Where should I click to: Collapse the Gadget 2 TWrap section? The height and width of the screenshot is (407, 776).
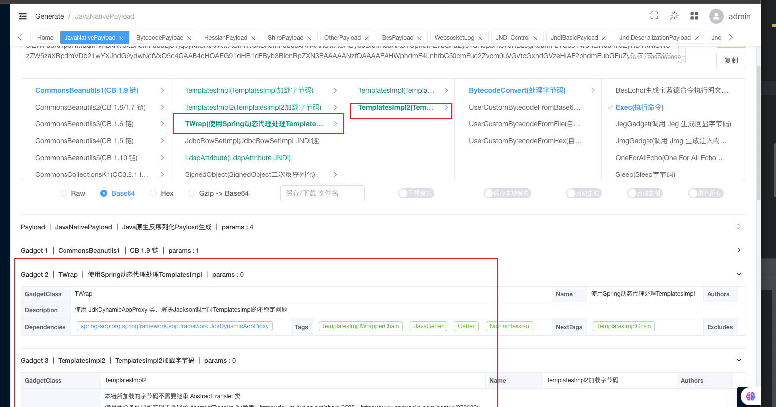point(739,274)
